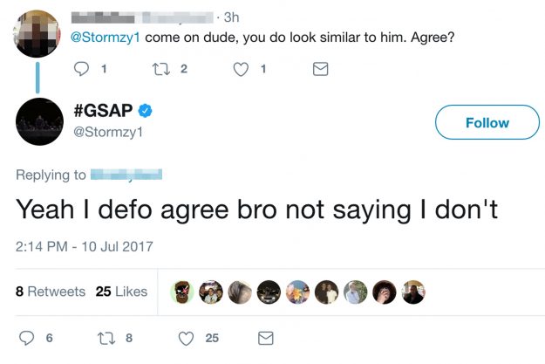Open the #GSAP dark profile picture
This screenshot has width=545, height=364.
[x=39, y=121]
